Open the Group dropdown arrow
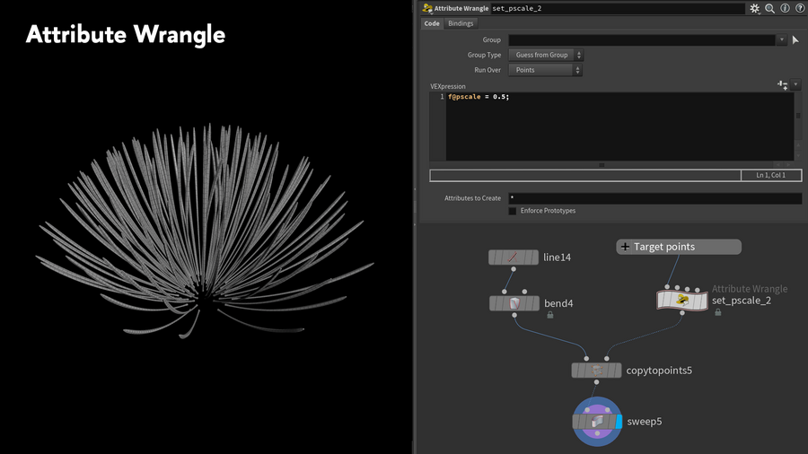 (x=781, y=40)
